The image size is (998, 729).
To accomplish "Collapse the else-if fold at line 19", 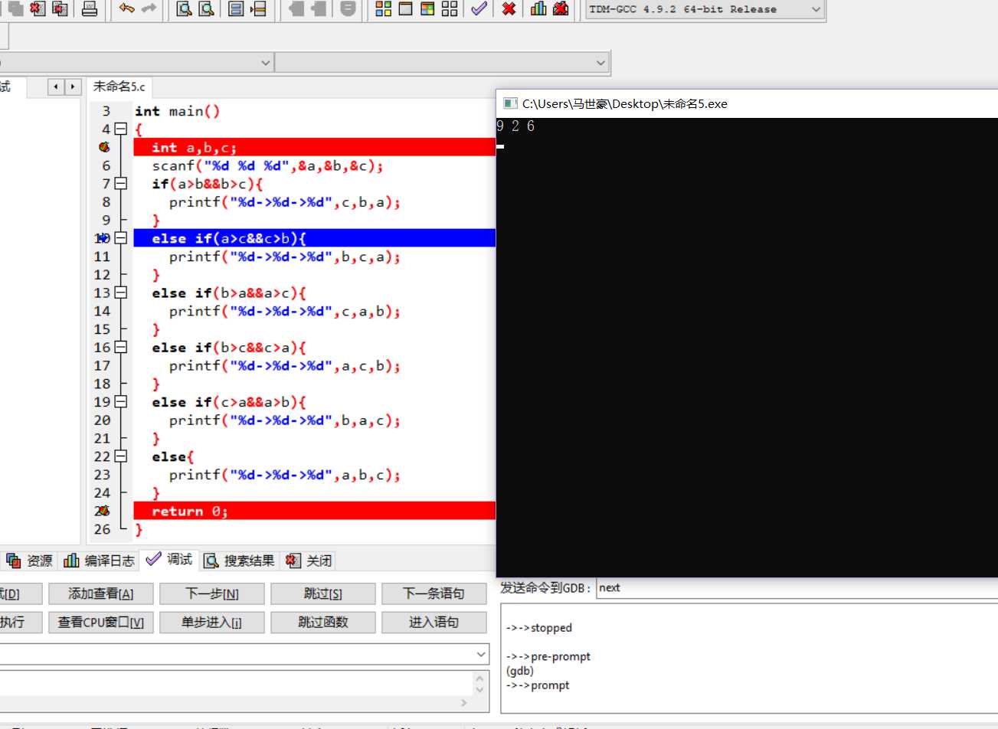I will pyautogui.click(x=120, y=402).
